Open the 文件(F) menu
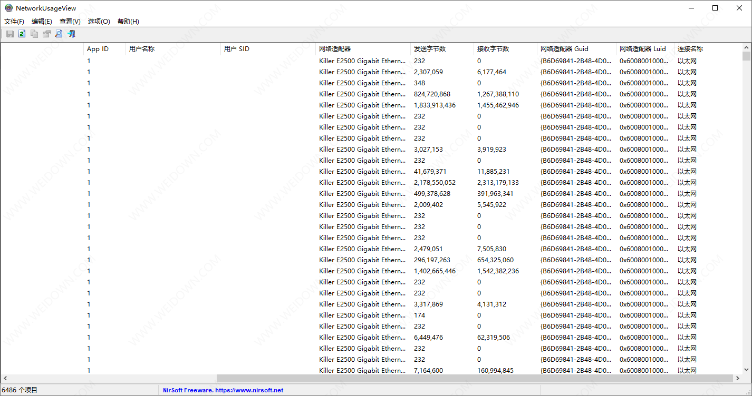Viewport: 752px width, 396px height. [14, 22]
